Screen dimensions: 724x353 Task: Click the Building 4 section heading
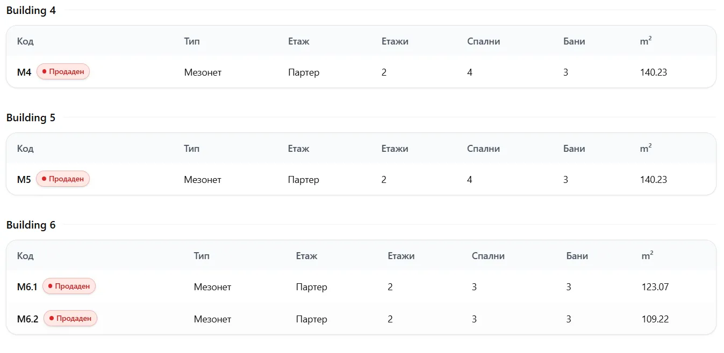tap(31, 10)
